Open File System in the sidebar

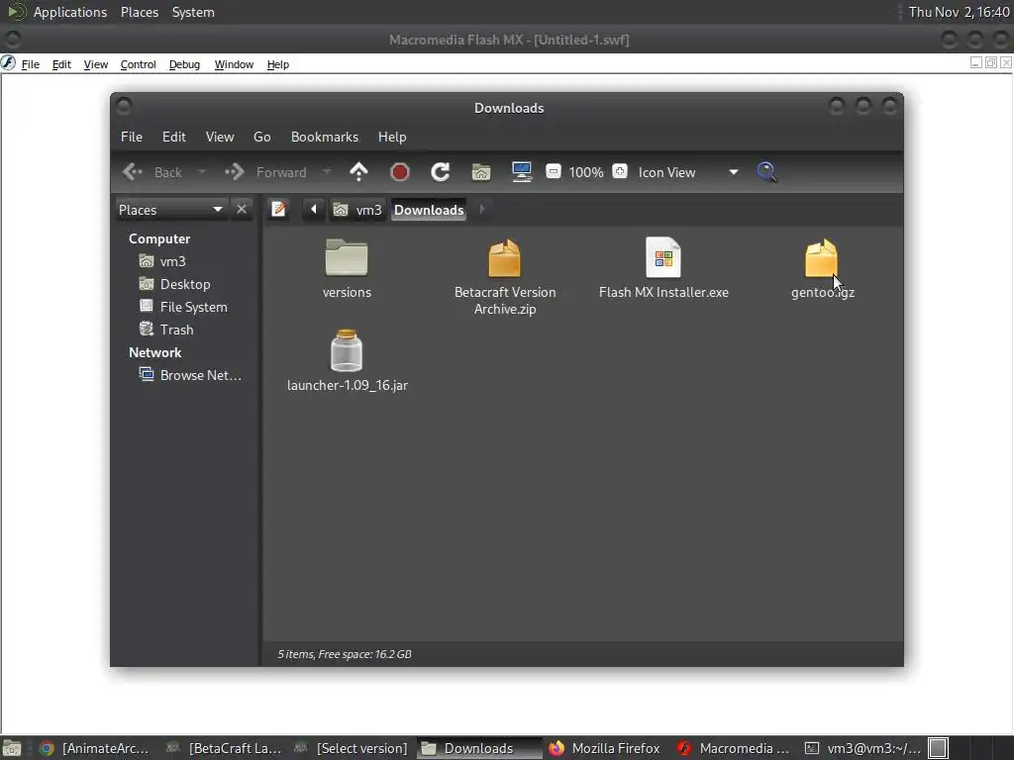[x=193, y=307]
